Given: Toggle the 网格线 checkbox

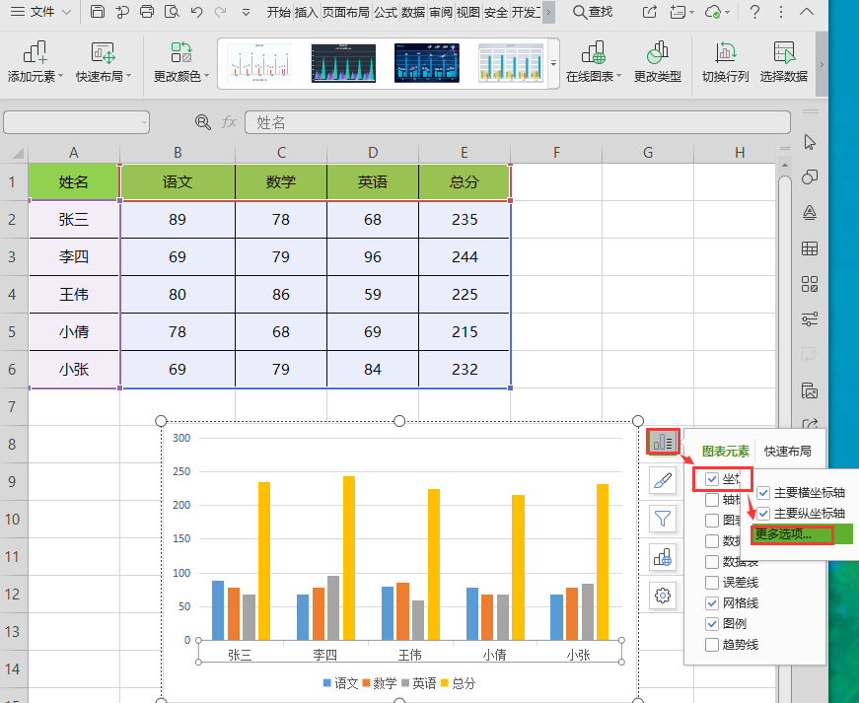Looking at the screenshot, I should point(712,603).
